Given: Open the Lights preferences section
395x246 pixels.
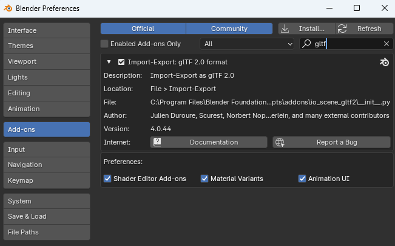Looking at the screenshot, I should click(x=47, y=77).
